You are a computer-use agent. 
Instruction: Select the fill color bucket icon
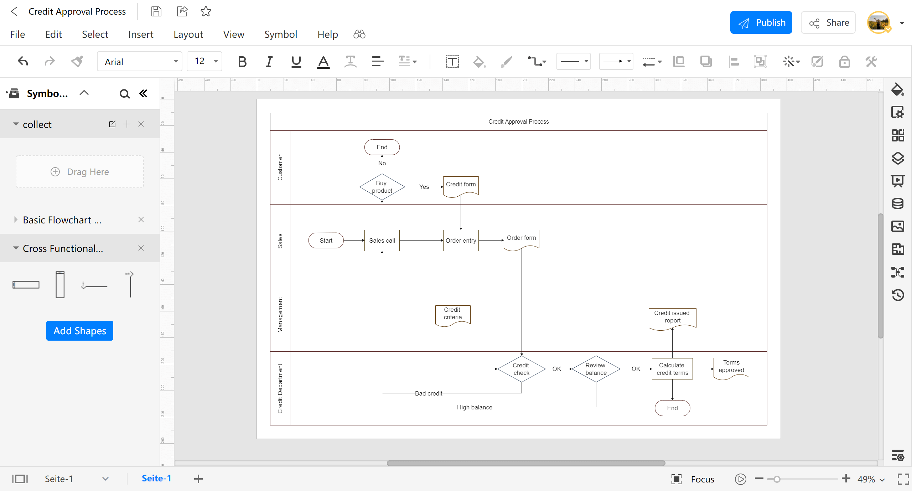tap(480, 61)
